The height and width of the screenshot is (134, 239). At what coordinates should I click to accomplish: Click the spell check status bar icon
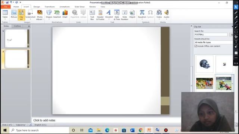click(30, 125)
